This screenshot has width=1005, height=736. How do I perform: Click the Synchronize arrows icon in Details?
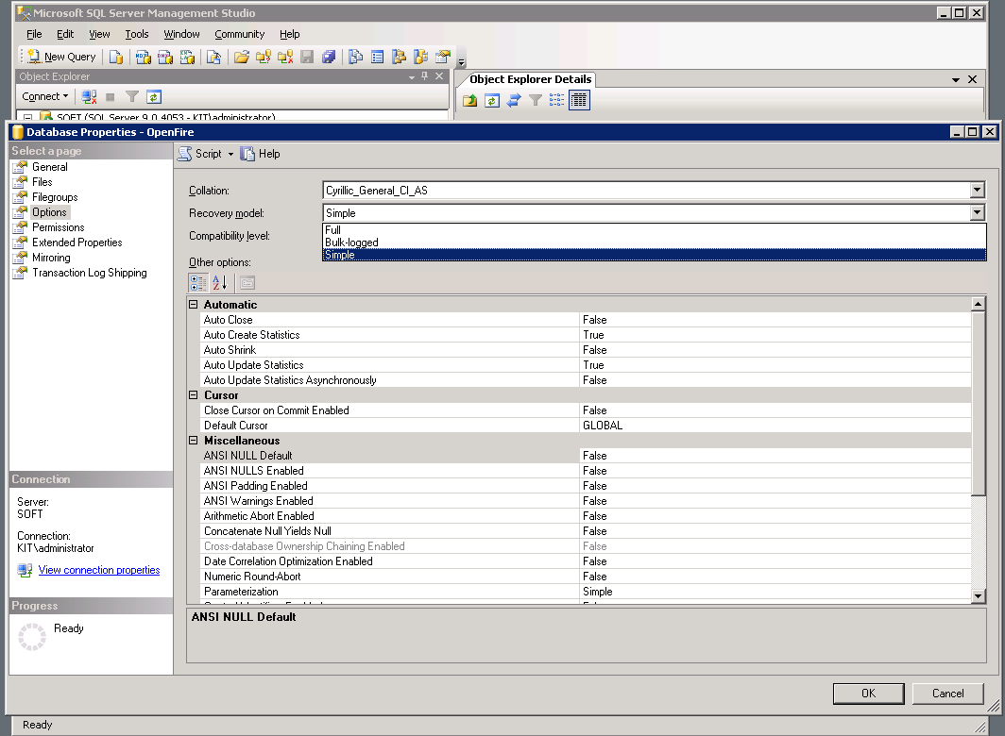pos(514,101)
